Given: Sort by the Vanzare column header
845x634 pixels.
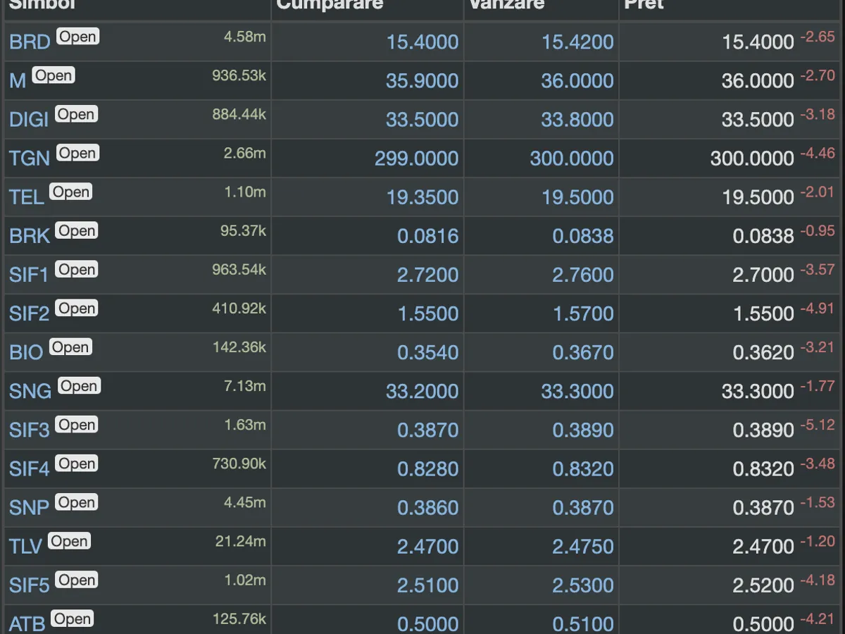Looking at the screenshot, I should pos(506,6).
